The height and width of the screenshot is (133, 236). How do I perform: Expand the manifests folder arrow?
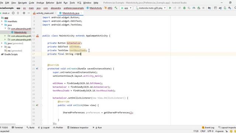[2, 21]
